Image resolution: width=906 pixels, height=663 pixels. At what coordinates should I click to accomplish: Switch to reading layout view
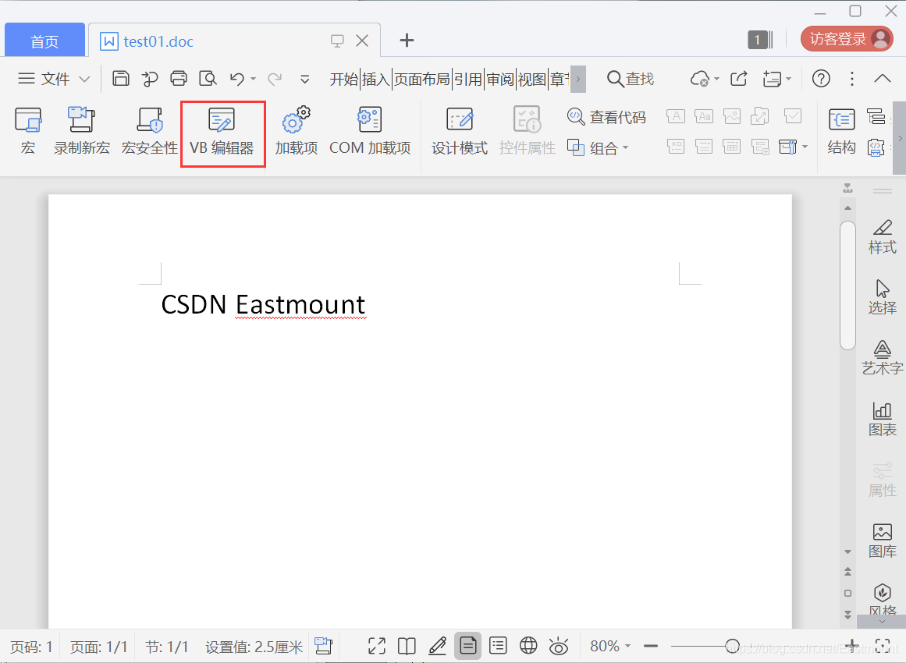pos(407,646)
